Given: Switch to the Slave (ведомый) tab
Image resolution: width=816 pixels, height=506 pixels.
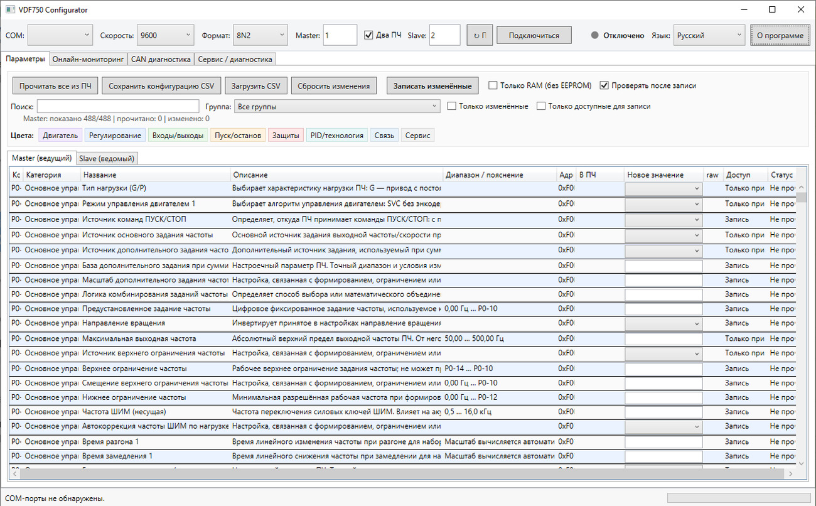Looking at the screenshot, I should pyautogui.click(x=107, y=158).
